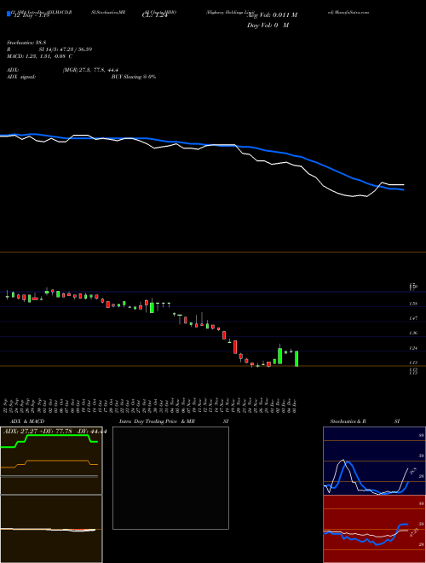Click the blue 12 Day SMA legend square
The width and height of the screenshot is (426, 563).
tap(9, 15)
